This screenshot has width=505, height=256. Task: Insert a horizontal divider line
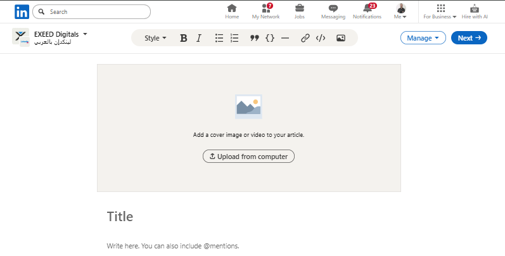tap(285, 38)
